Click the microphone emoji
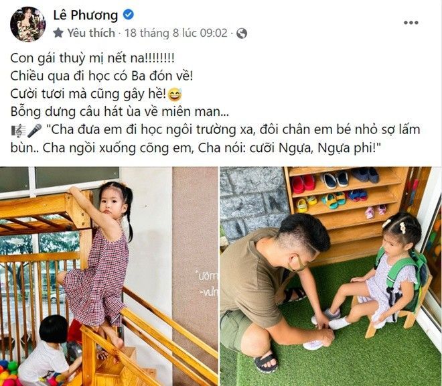Viewport: 442px width, 386px height. click(x=35, y=131)
